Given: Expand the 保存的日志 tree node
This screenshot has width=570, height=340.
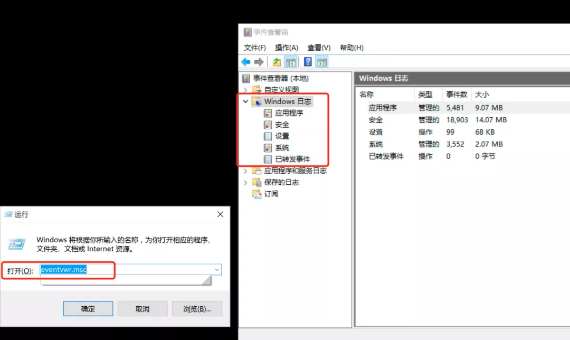Looking at the screenshot, I should click(x=246, y=183).
